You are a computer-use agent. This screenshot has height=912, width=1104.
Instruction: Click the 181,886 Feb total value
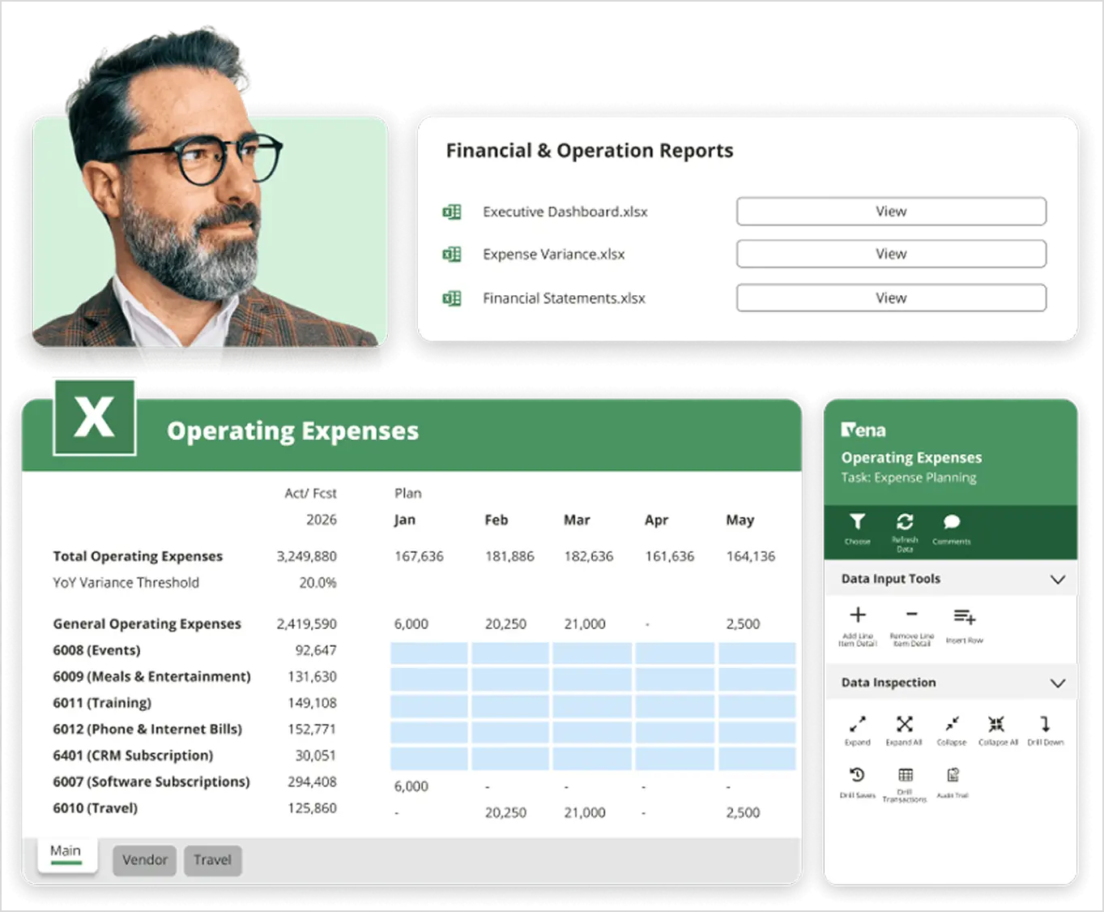pyautogui.click(x=509, y=556)
